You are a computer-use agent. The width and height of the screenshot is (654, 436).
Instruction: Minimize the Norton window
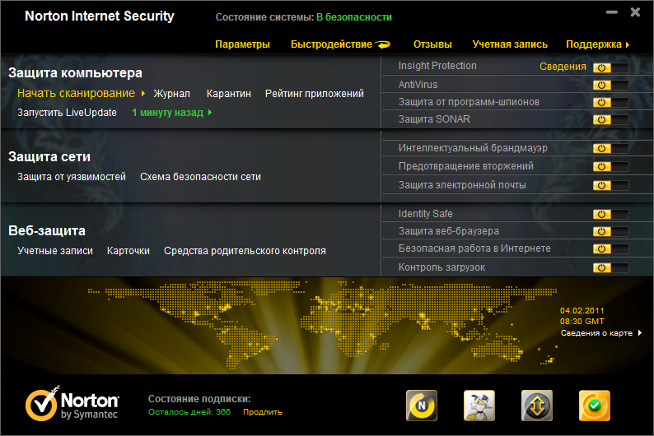(x=612, y=12)
